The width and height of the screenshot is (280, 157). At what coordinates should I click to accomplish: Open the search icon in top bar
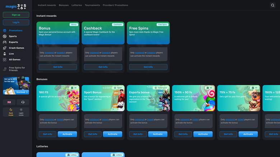272,5
